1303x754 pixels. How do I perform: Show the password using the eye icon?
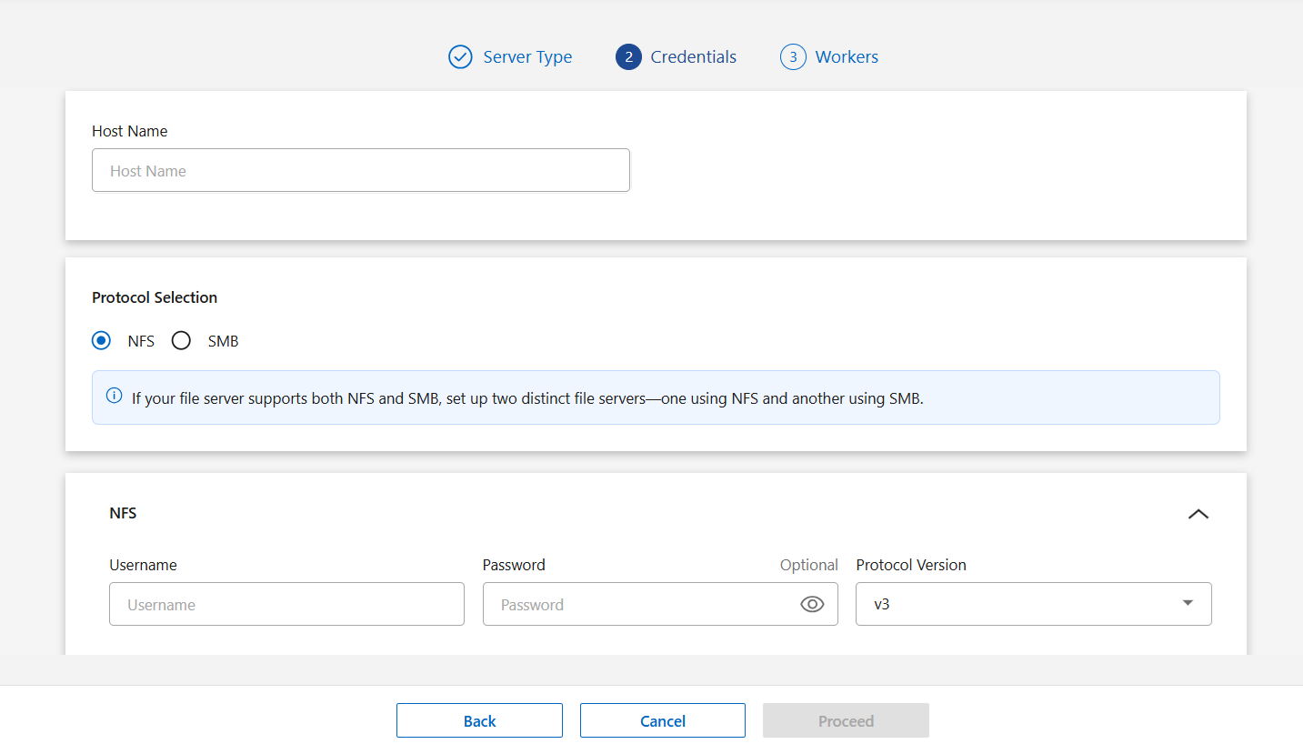click(x=812, y=604)
